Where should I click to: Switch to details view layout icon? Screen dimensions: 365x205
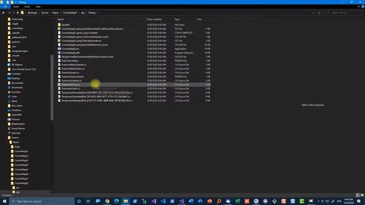pyautogui.click(x=358, y=195)
